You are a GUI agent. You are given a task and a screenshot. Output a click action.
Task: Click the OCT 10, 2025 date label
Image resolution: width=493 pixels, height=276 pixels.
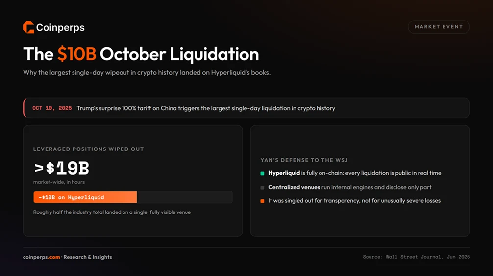(x=52, y=108)
